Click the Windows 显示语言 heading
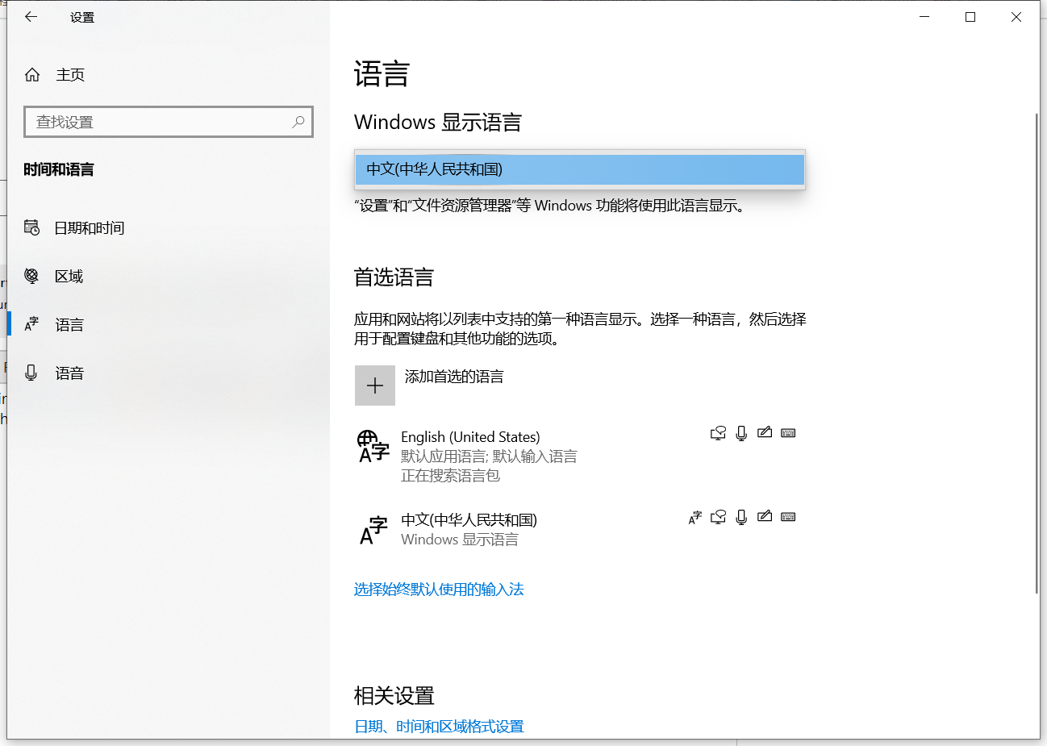Image resolution: width=1047 pixels, height=746 pixels. [x=438, y=123]
